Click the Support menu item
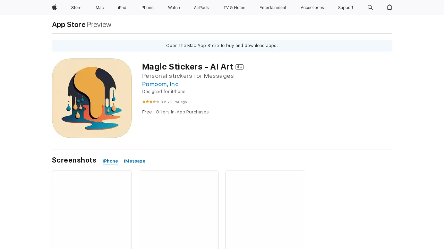Screen dimensions: 444x249 coord(345,8)
